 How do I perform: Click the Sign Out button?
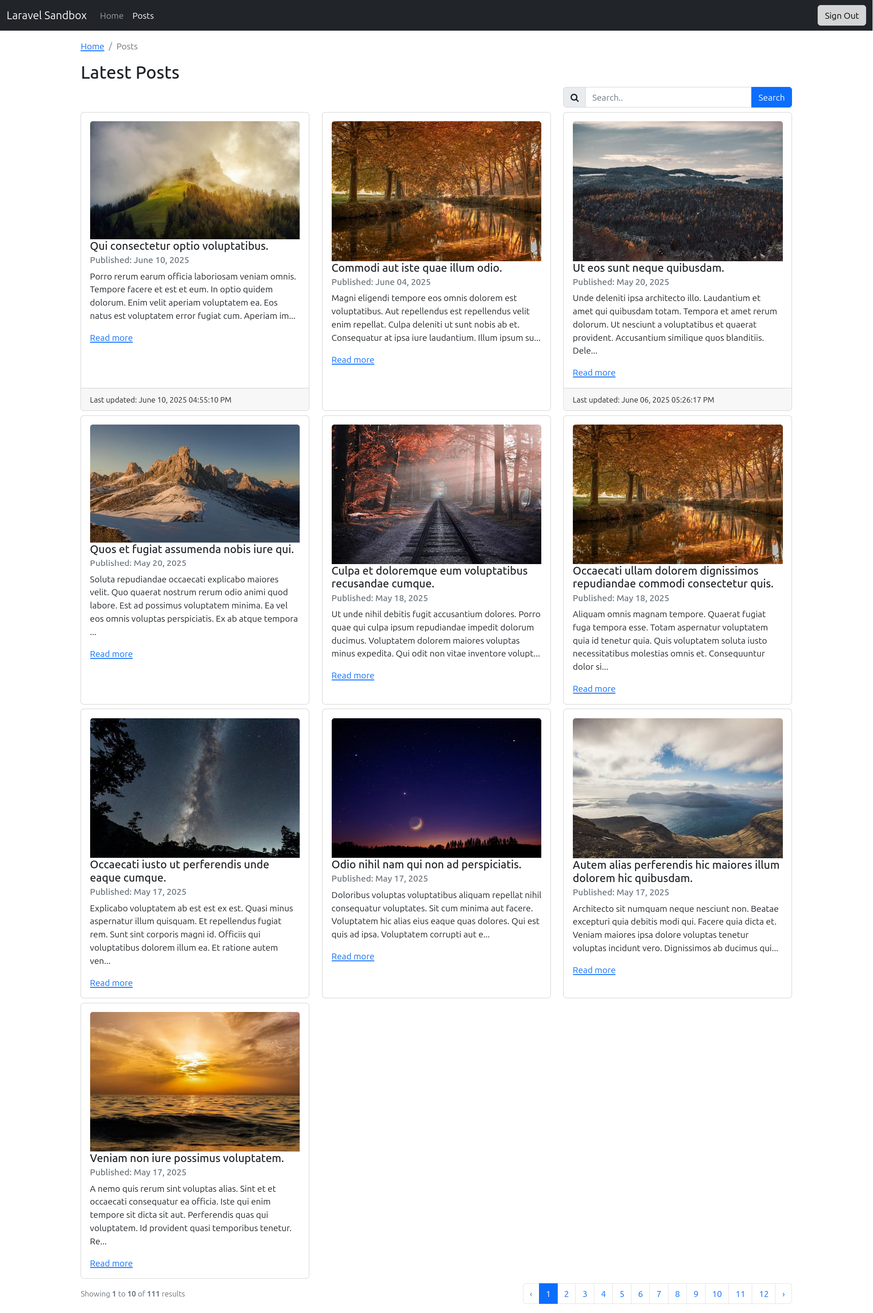click(841, 16)
